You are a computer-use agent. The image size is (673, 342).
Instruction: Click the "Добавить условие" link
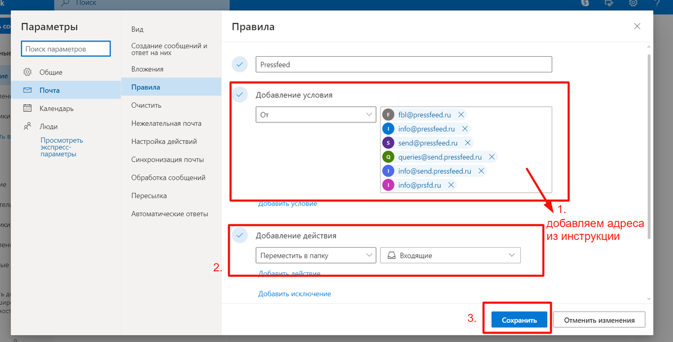tap(287, 204)
